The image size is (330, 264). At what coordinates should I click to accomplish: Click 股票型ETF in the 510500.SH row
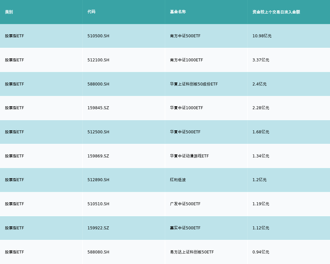[15, 36]
